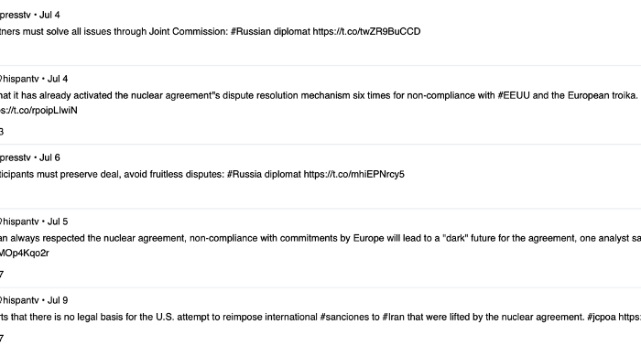
Task: Click the Jul 4 date of hispantv tweet
Action: [58, 79]
